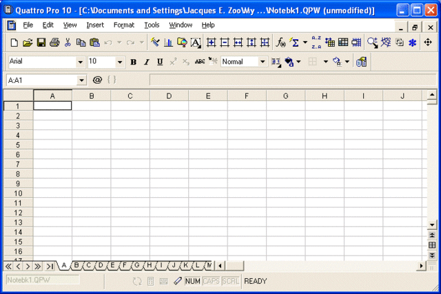
Task: Switch to sheet tab B
Action: pos(76,265)
